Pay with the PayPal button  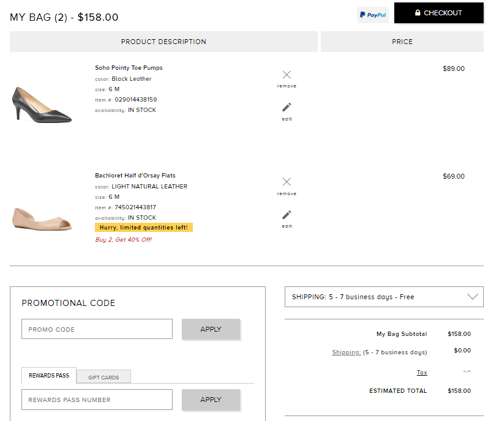(373, 15)
